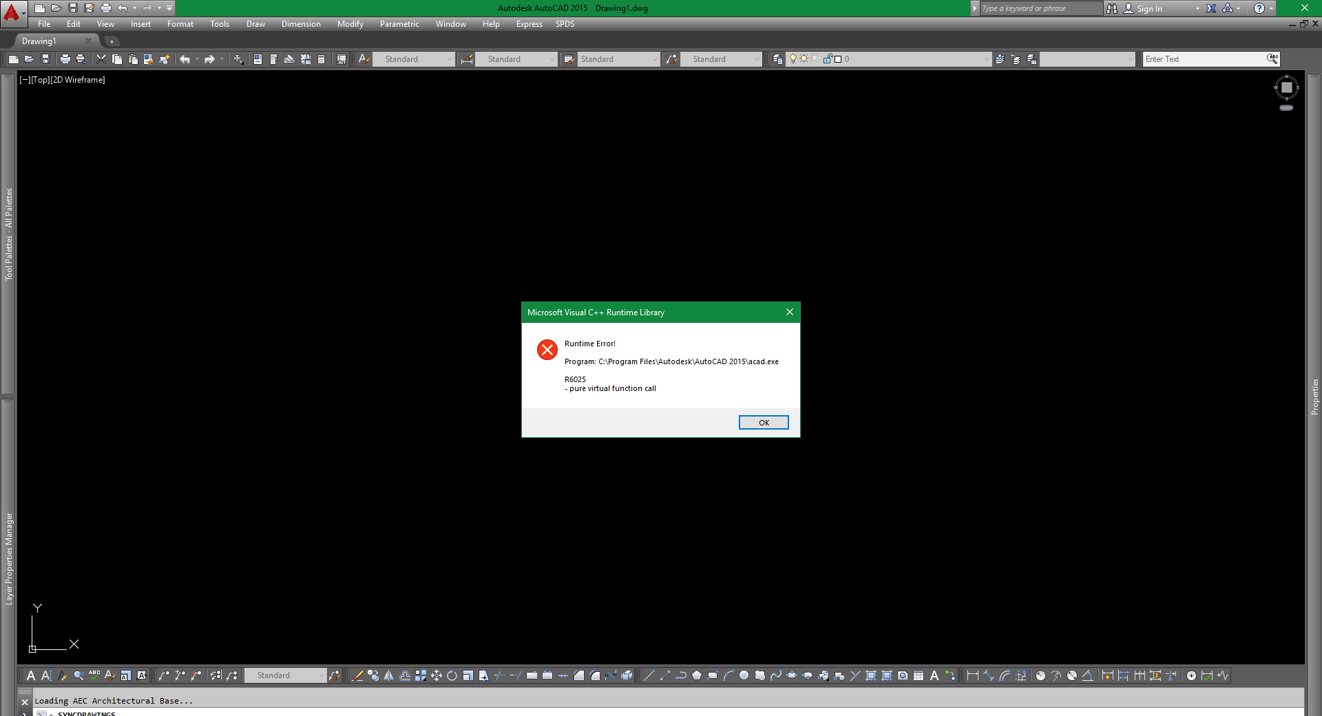The width and height of the screenshot is (1322, 716).
Task: Open the File menu
Action: point(44,24)
